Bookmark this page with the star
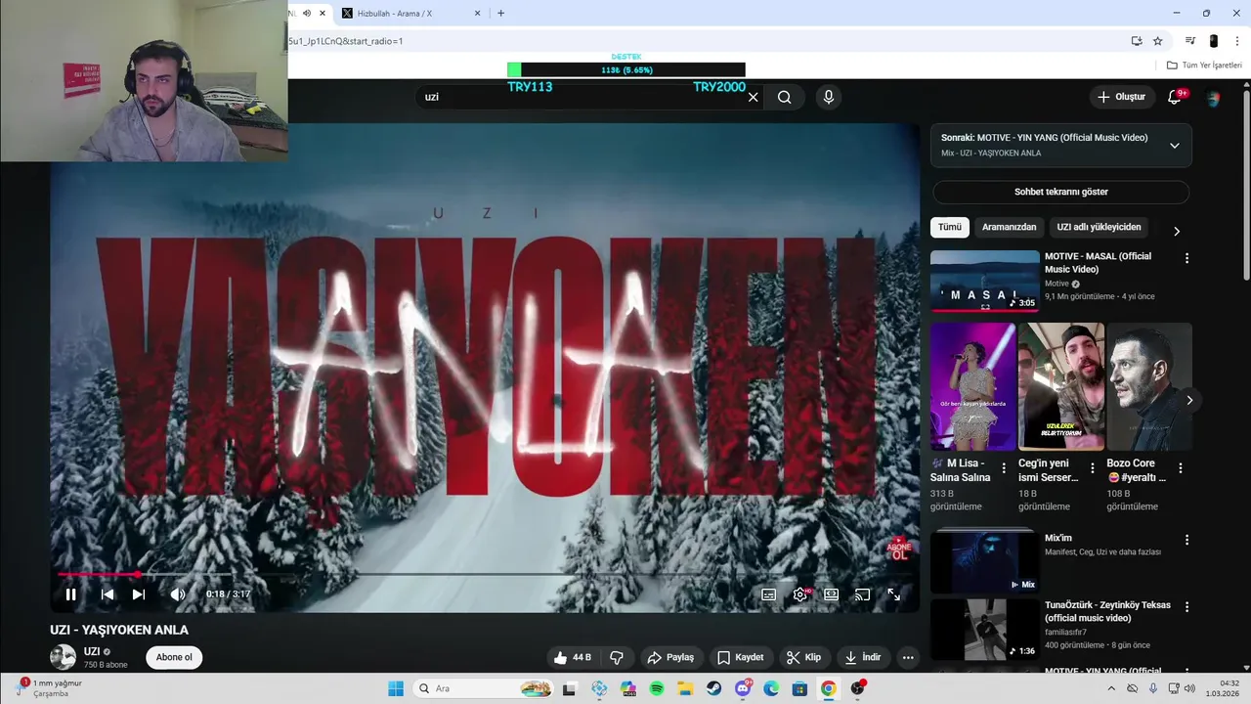The width and height of the screenshot is (1251, 704). (x=1157, y=41)
